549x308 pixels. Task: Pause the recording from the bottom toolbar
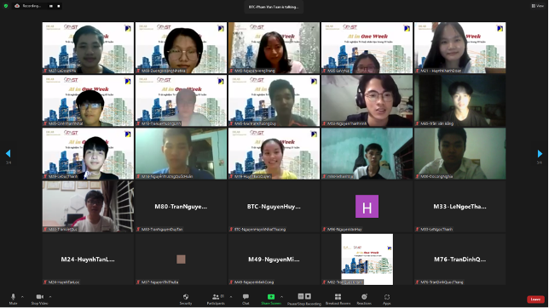coord(301,296)
